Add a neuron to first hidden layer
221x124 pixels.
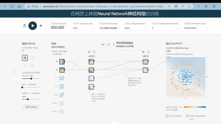89,52
